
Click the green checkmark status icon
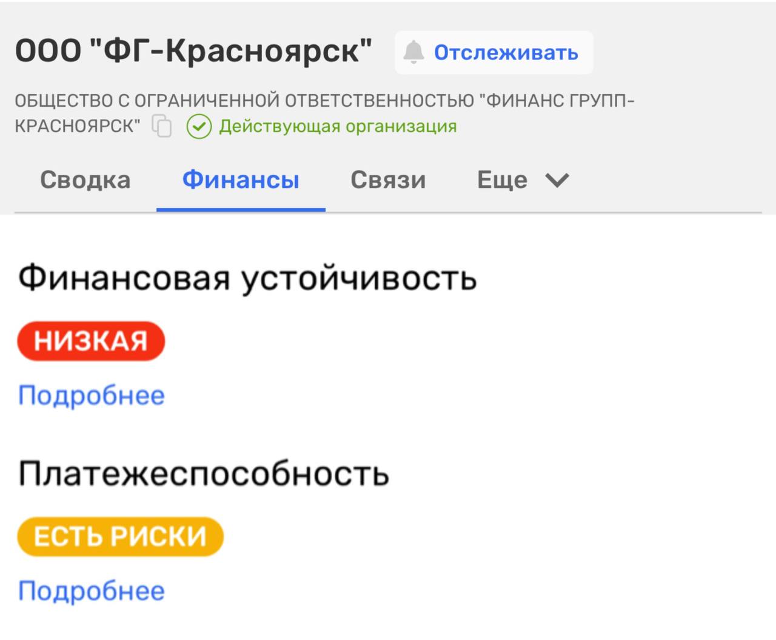(199, 127)
